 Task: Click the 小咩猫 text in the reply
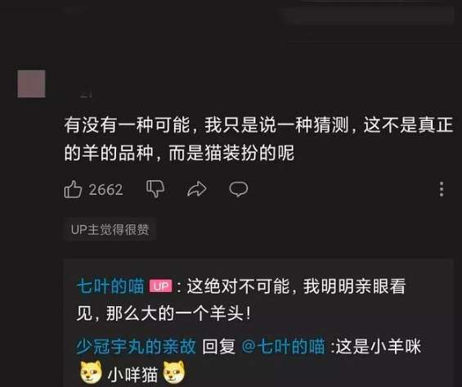(x=132, y=374)
